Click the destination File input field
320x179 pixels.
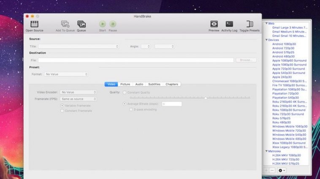[136, 60]
